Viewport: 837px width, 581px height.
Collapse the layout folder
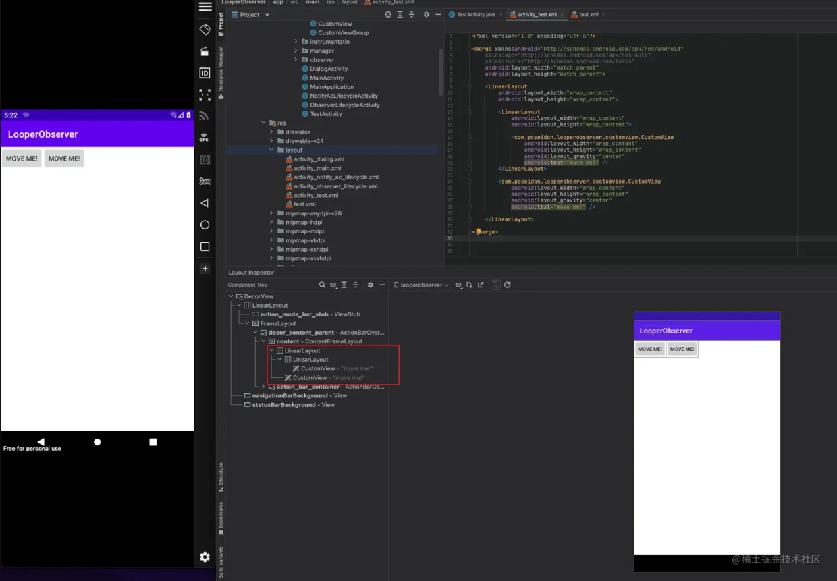click(x=271, y=150)
